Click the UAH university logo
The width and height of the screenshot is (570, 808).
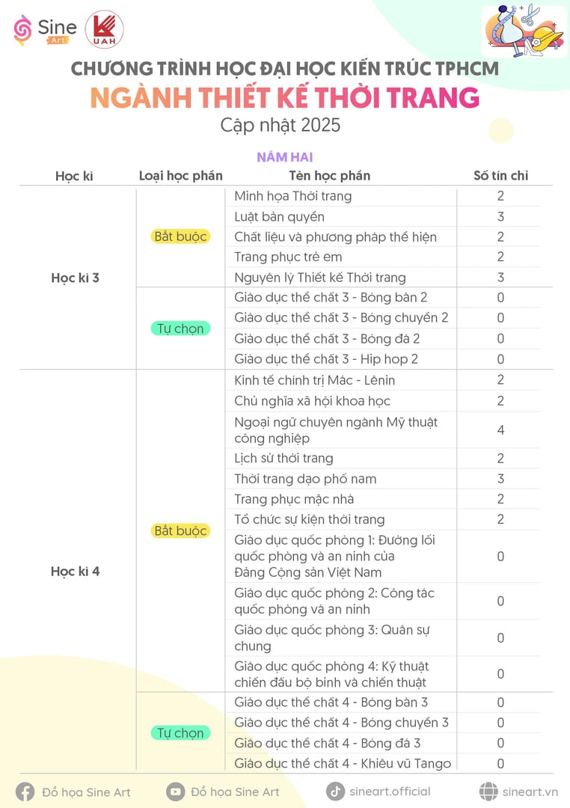[104, 30]
